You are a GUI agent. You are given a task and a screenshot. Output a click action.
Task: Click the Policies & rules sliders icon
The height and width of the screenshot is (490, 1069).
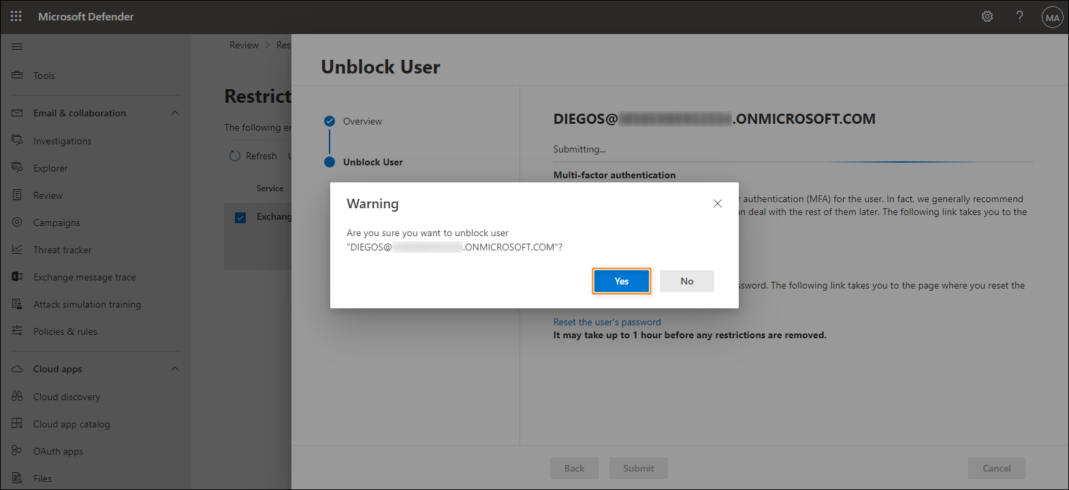click(x=17, y=331)
